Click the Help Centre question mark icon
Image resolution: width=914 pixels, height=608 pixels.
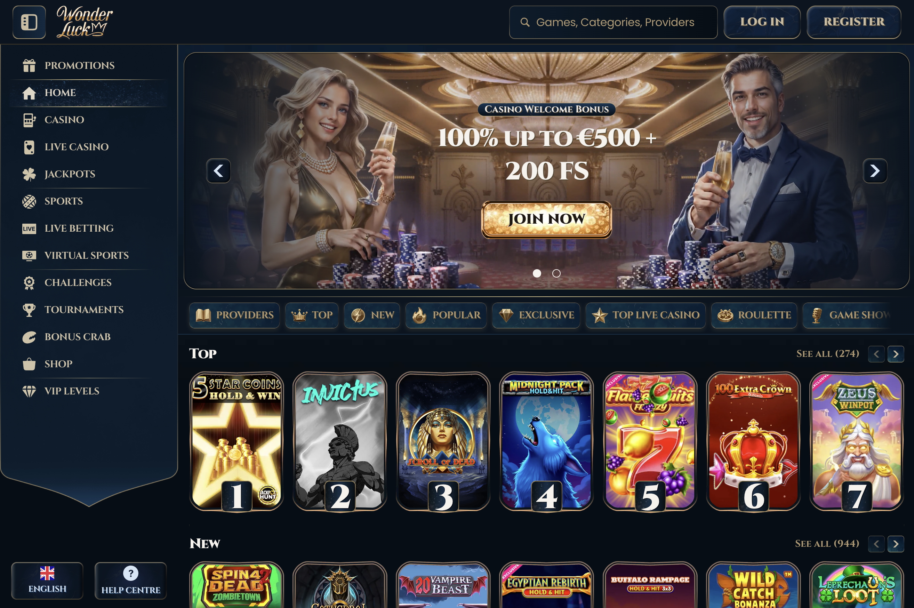tap(131, 573)
